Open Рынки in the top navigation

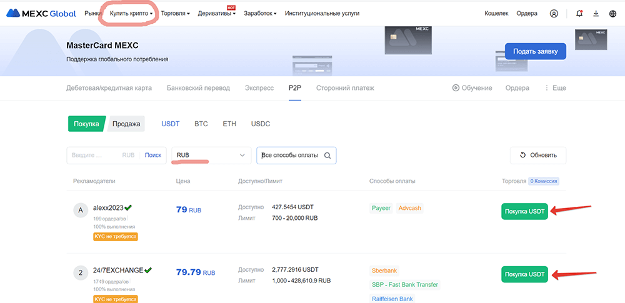[93, 14]
